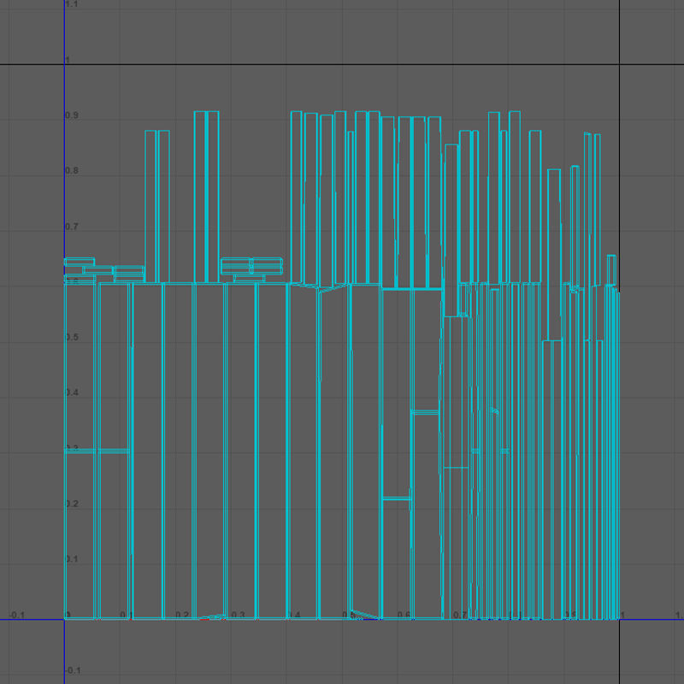
Task: Click the 1 label on horizontal axis
Action: [x=622, y=615]
